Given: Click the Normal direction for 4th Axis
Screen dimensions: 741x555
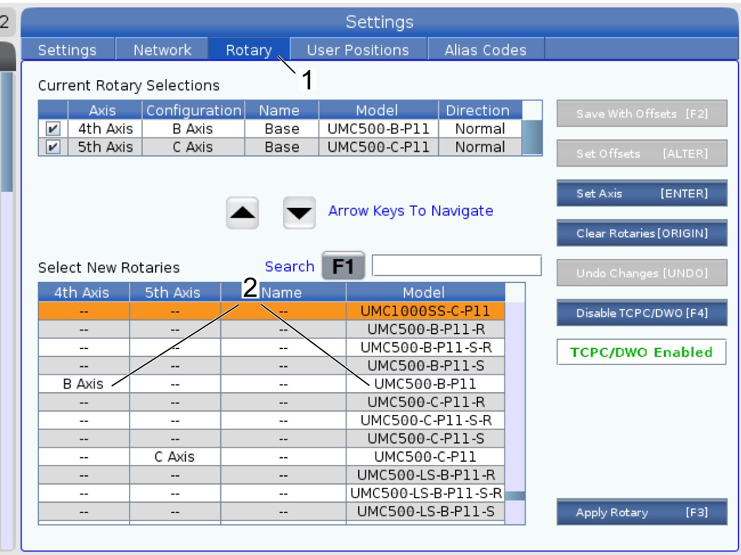Looking at the screenshot, I should point(480,129).
